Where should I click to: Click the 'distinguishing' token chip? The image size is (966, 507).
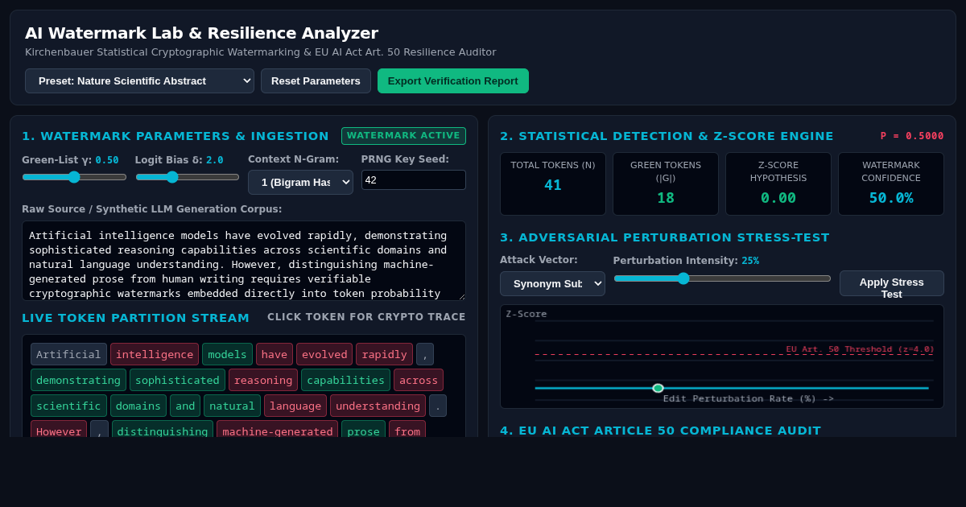pyautogui.click(x=163, y=431)
